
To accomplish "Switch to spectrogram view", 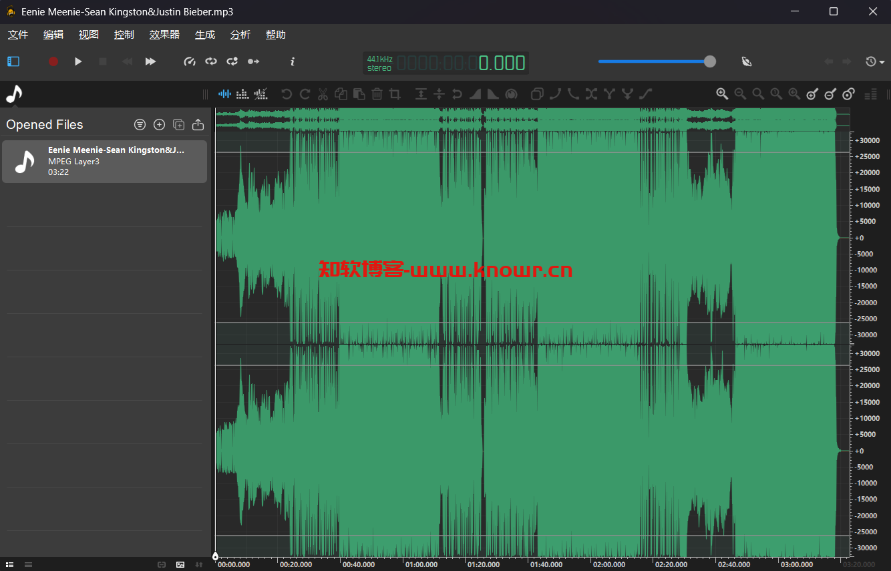I will point(243,94).
